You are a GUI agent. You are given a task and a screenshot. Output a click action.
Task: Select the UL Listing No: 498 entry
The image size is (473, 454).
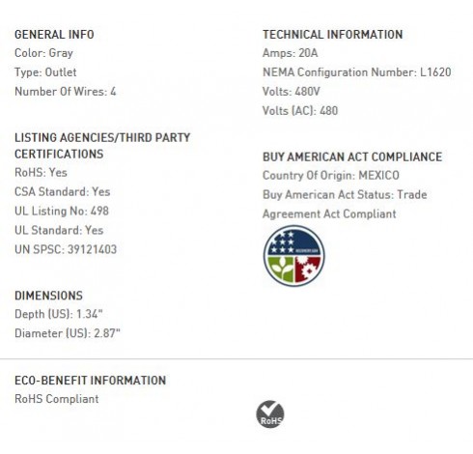click(x=62, y=212)
